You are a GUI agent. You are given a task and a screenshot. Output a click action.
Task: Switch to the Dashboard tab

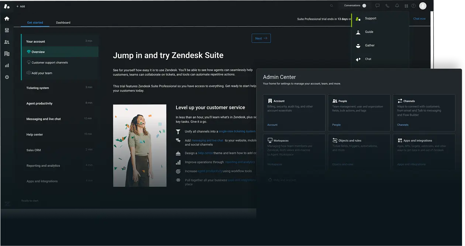coord(63,22)
